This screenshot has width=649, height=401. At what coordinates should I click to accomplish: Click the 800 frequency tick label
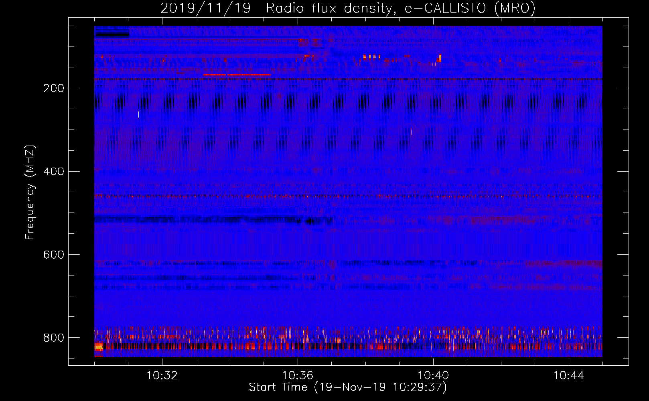pos(54,338)
